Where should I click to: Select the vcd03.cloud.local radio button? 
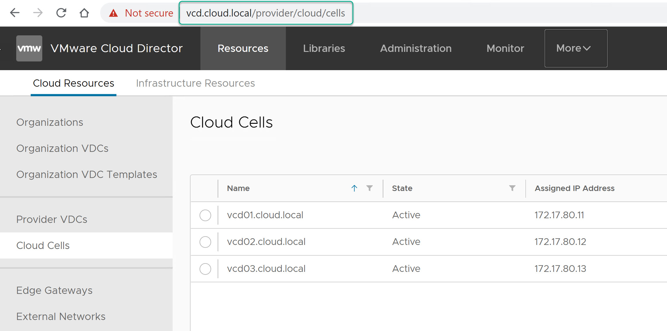tap(205, 269)
